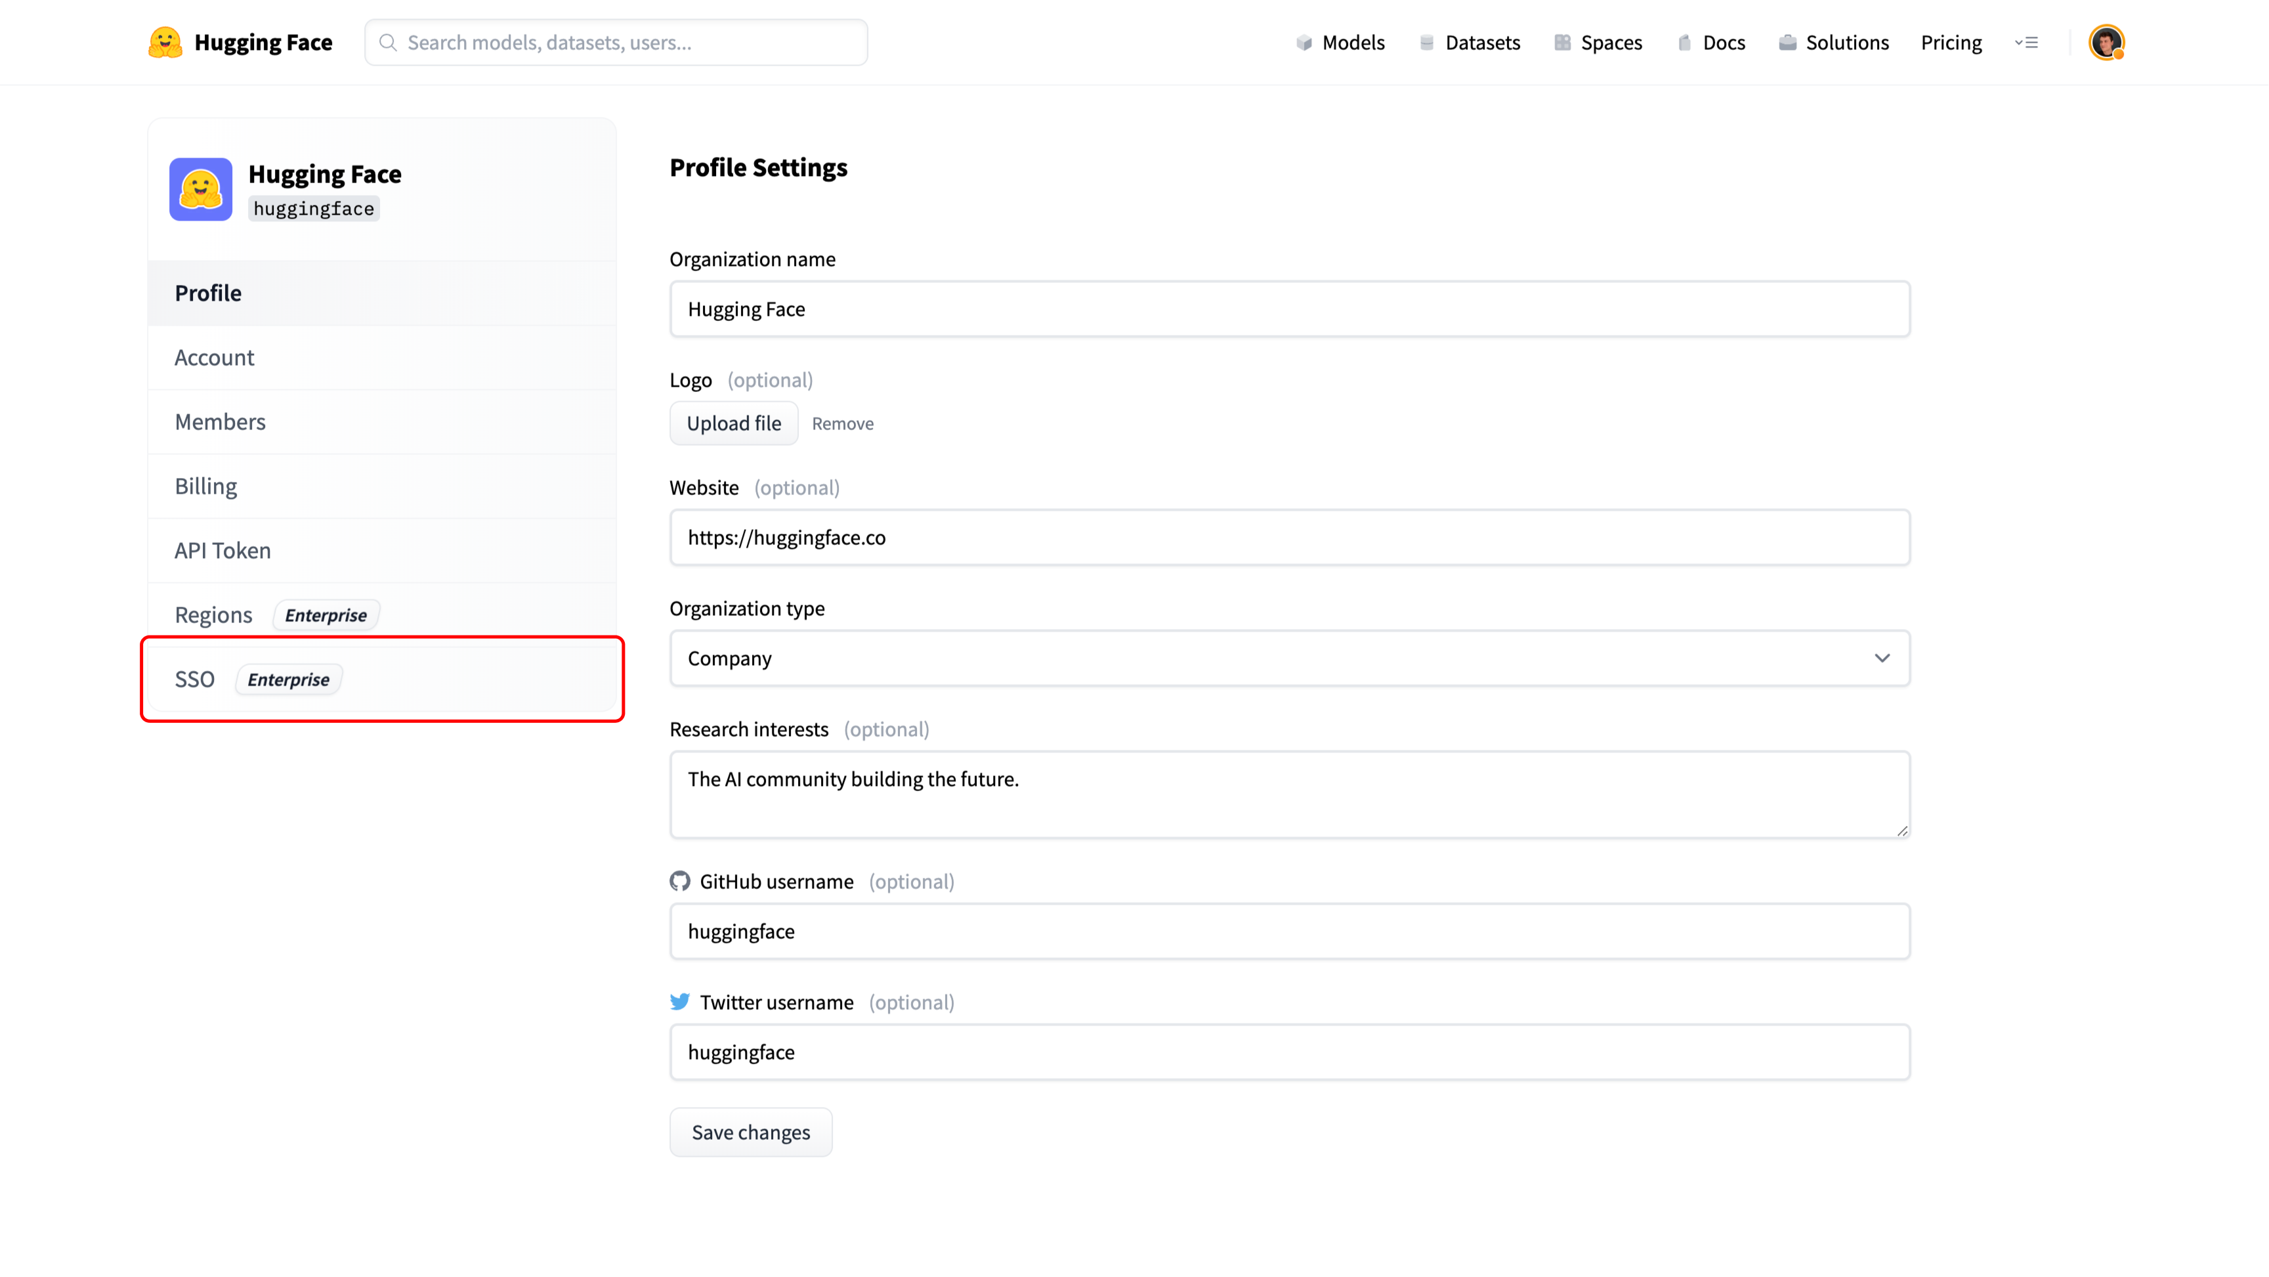Click the Upload file button
The width and height of the screenshot is (2269, 1277).
pyautogui.click(x=734, y=423)
